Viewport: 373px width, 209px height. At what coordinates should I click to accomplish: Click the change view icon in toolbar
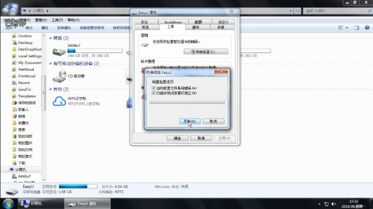[341, 28]
